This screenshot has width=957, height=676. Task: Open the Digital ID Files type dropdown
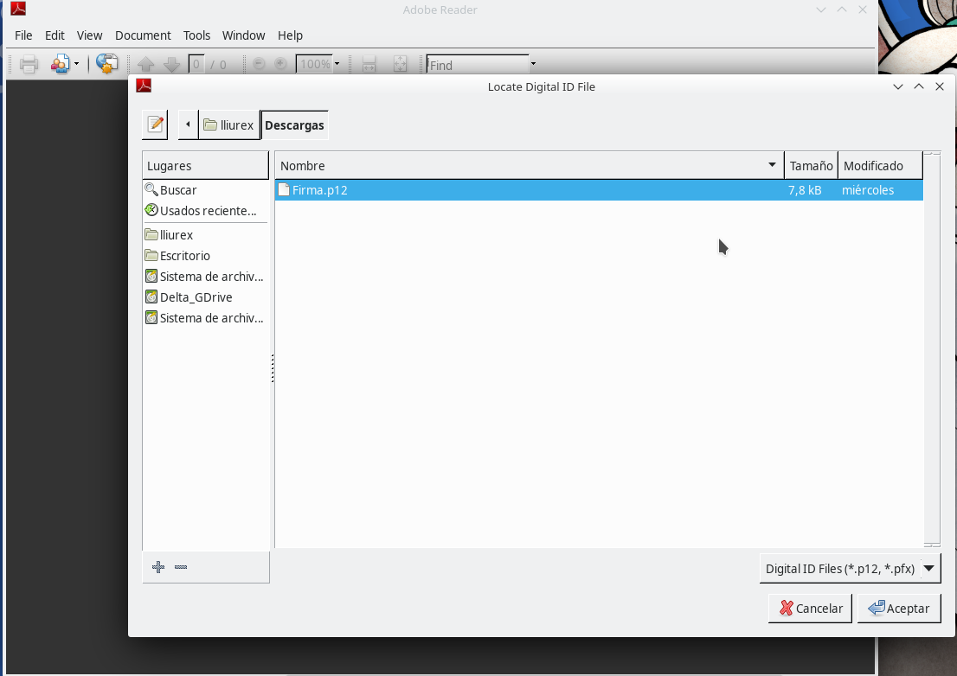click(850, 569)
